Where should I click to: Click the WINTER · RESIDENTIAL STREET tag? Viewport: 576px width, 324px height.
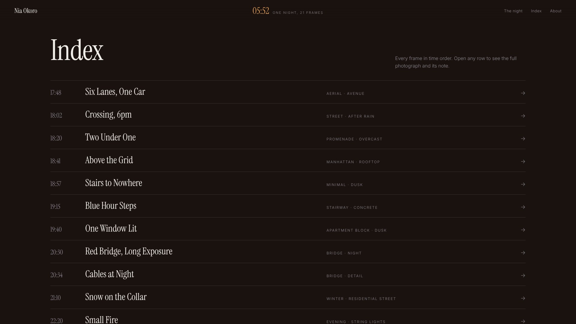(361, 299)
